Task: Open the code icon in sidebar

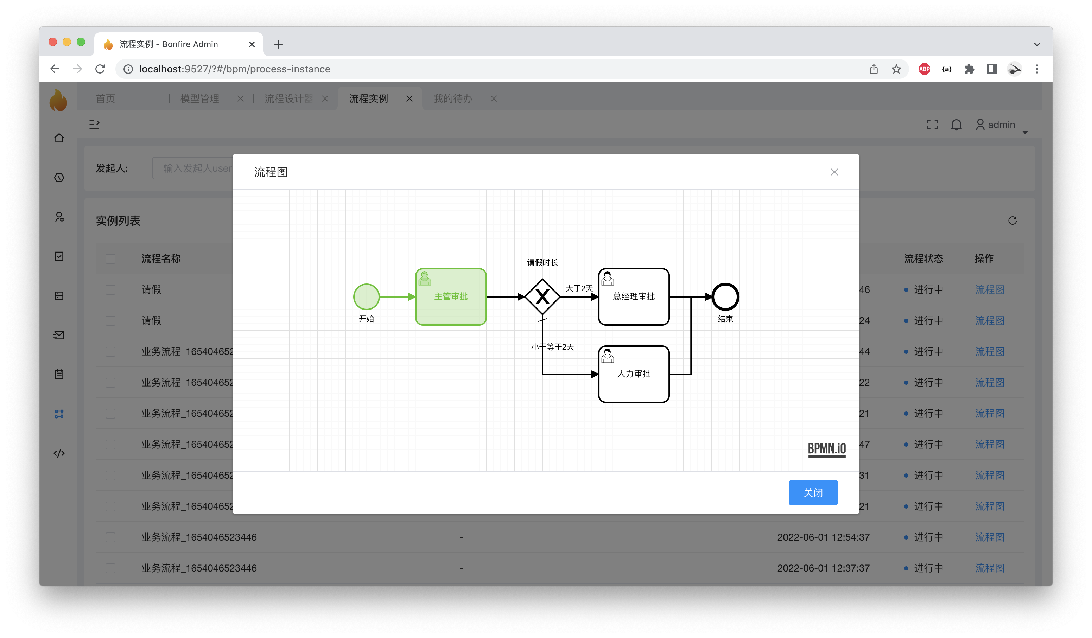Action: click(x=59, y=453)
